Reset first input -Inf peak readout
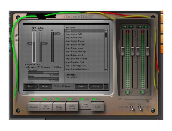Viewport: 172px width, 131px height. click(x=124, y=27)
